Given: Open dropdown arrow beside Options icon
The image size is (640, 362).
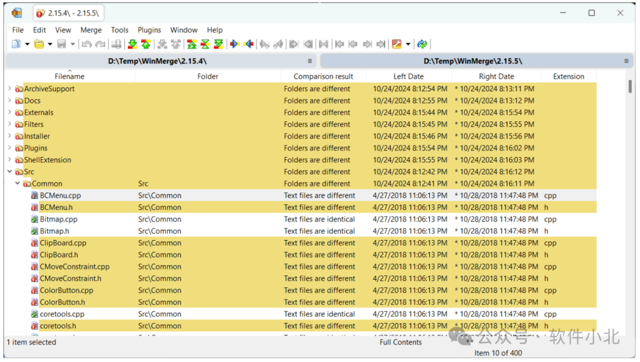Looking at the screenshot, I should click(408, 44).
